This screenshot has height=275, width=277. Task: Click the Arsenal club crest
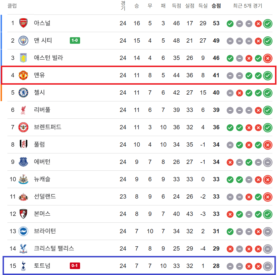click(x=23, y=23)
